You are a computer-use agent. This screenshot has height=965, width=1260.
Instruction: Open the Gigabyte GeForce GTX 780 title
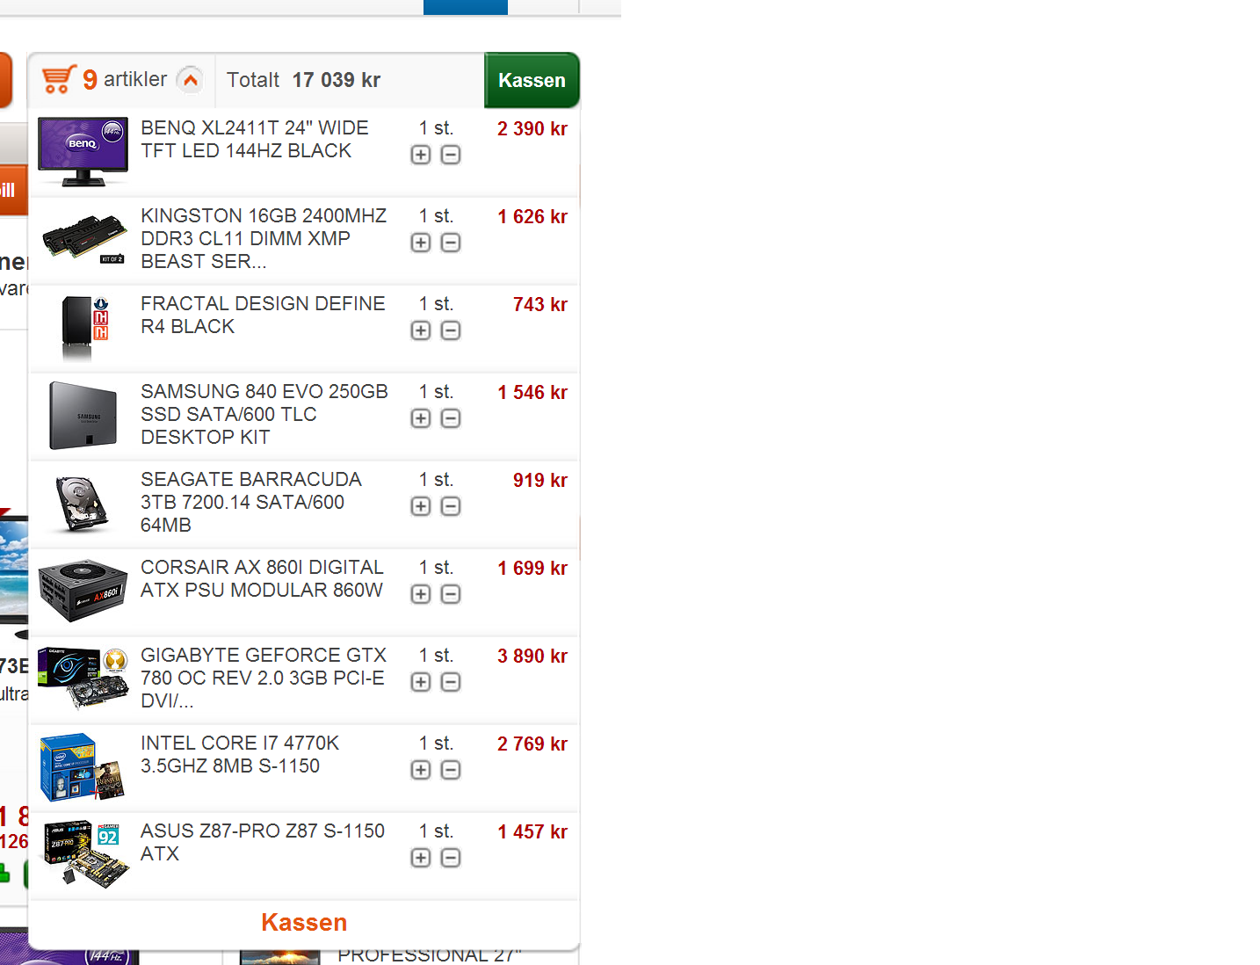coord(264,678)
